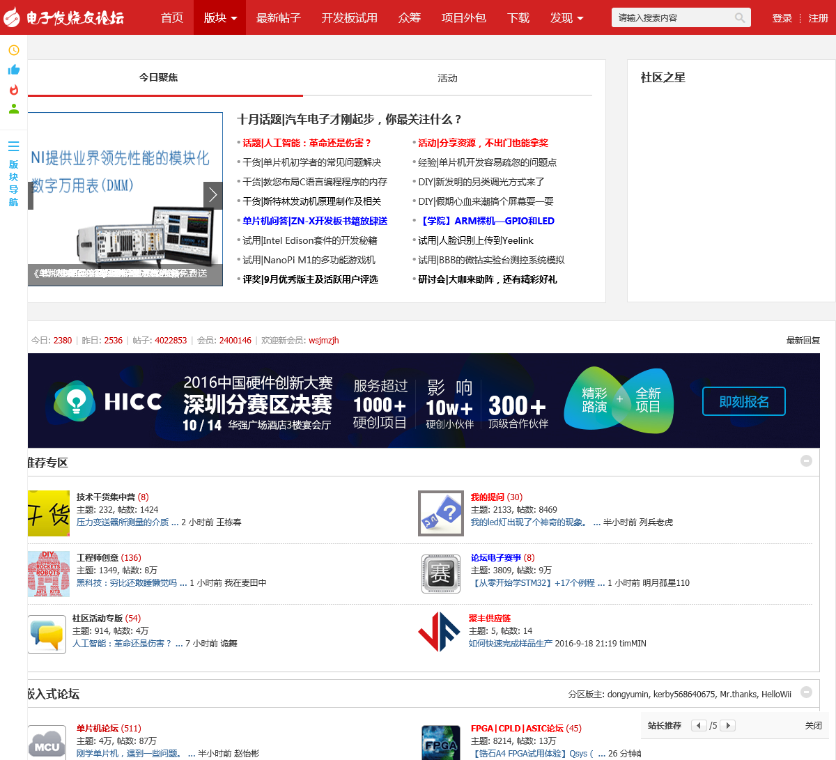
Task: Open 众筹 in navigation
Action: pyautogui.click(x=410, y=17)
